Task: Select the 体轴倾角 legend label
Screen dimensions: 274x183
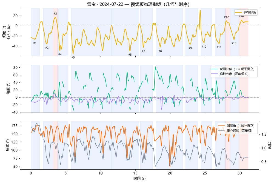Action: (250, 12)
